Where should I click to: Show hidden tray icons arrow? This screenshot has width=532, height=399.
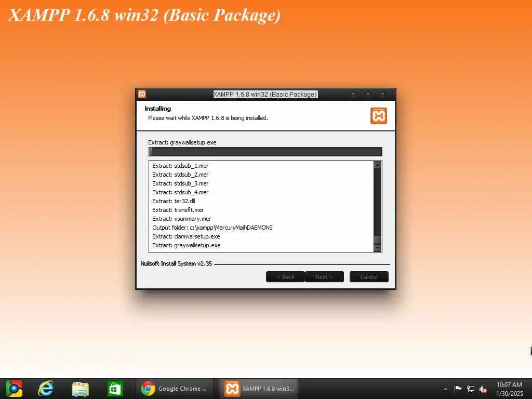point(445,389)
